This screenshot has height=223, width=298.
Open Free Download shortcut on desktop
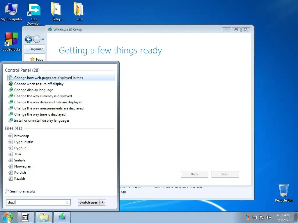[34, 14]
